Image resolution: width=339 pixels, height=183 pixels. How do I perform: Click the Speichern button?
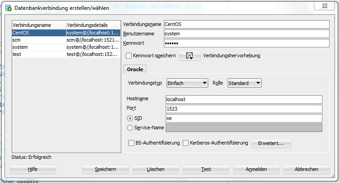pos(105,170)
